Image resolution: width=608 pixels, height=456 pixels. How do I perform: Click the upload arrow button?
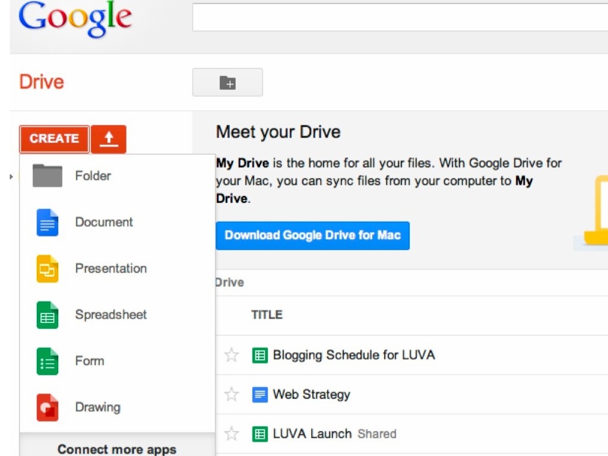point(109,139)
